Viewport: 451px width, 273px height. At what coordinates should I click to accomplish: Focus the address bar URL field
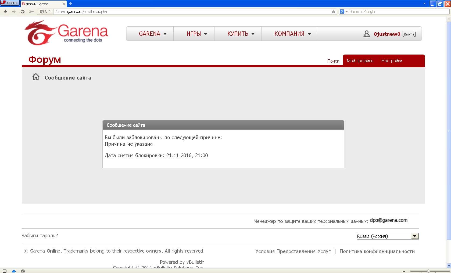(x=192, y=12)
